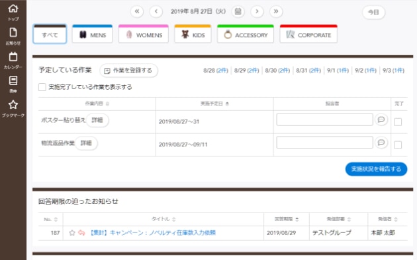Jump back with the double-left arrow button

[x=137, y=11]
